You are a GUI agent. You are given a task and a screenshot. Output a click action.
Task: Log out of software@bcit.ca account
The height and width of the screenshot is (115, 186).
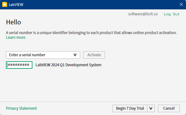point(172,14)
